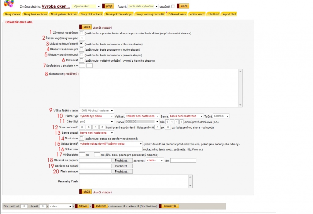Switch to the Odkazník akce tab
The width and height of the screenshot is (313, 214).
tap(177, 14)
